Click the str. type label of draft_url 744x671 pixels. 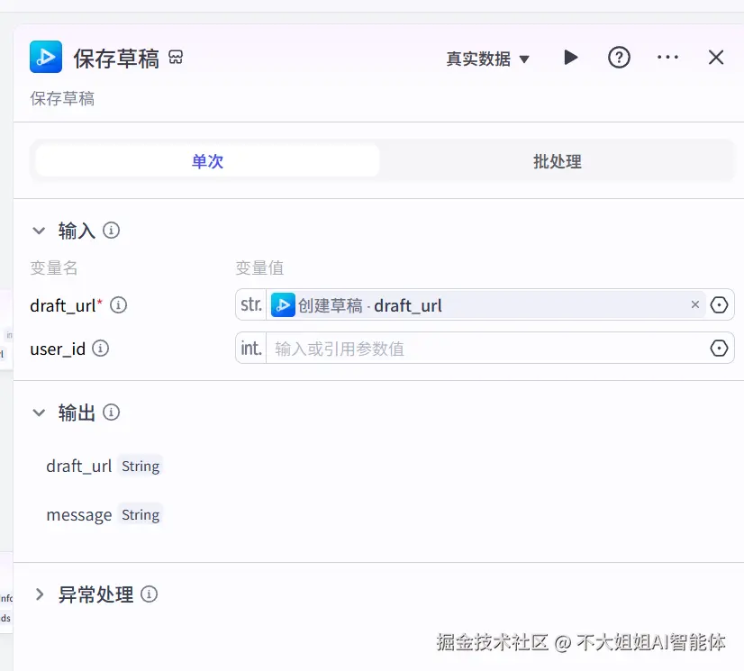pyautogui.click(x=251, y=304)
